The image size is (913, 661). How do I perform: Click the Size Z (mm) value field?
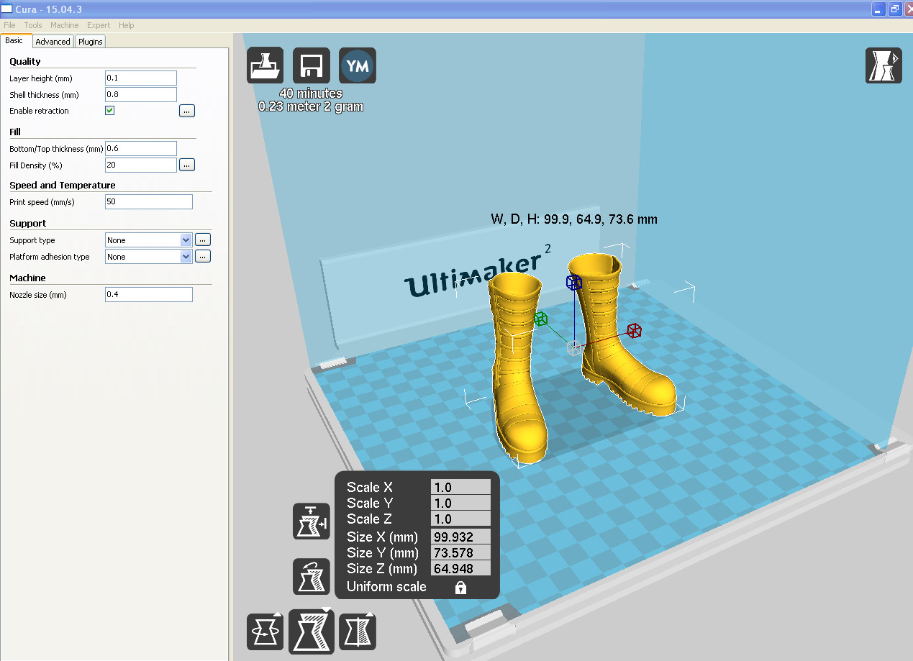tap(460, 568)
